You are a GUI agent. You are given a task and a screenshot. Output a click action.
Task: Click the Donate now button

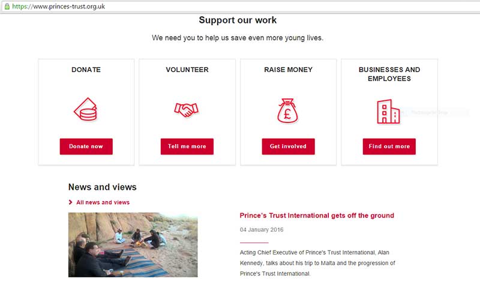[x=86, y=147]
